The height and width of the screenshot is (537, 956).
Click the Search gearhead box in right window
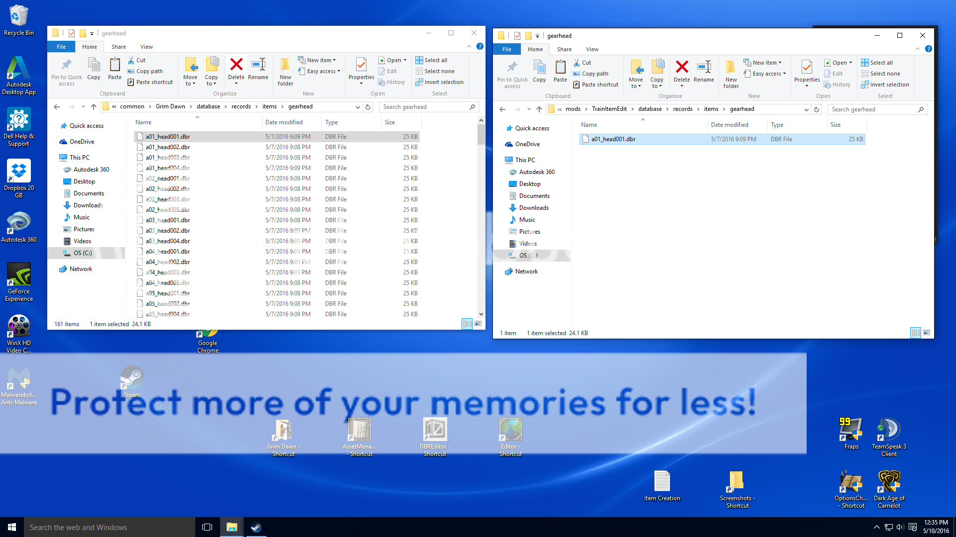coord(871,109)
